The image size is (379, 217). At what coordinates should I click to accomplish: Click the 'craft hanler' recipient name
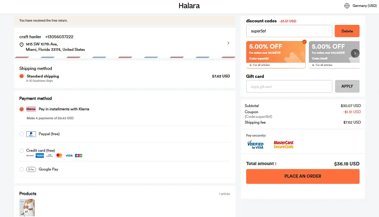tap(30, 37)
